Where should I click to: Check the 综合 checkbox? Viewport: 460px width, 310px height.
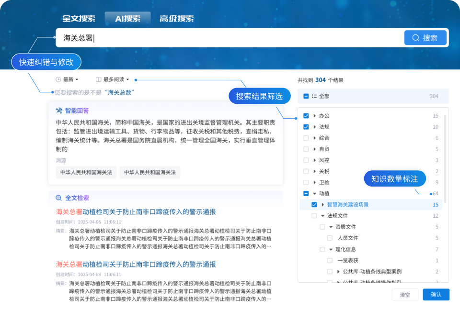[x=306, y=138]
